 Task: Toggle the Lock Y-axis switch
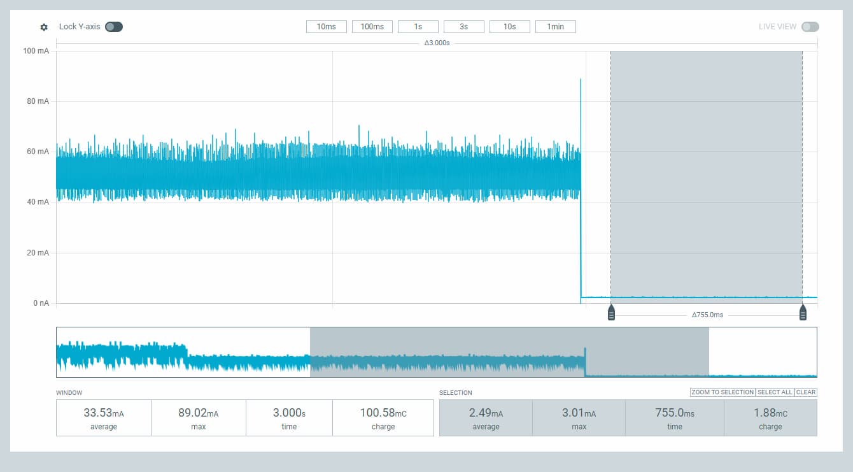click(114, 27)
